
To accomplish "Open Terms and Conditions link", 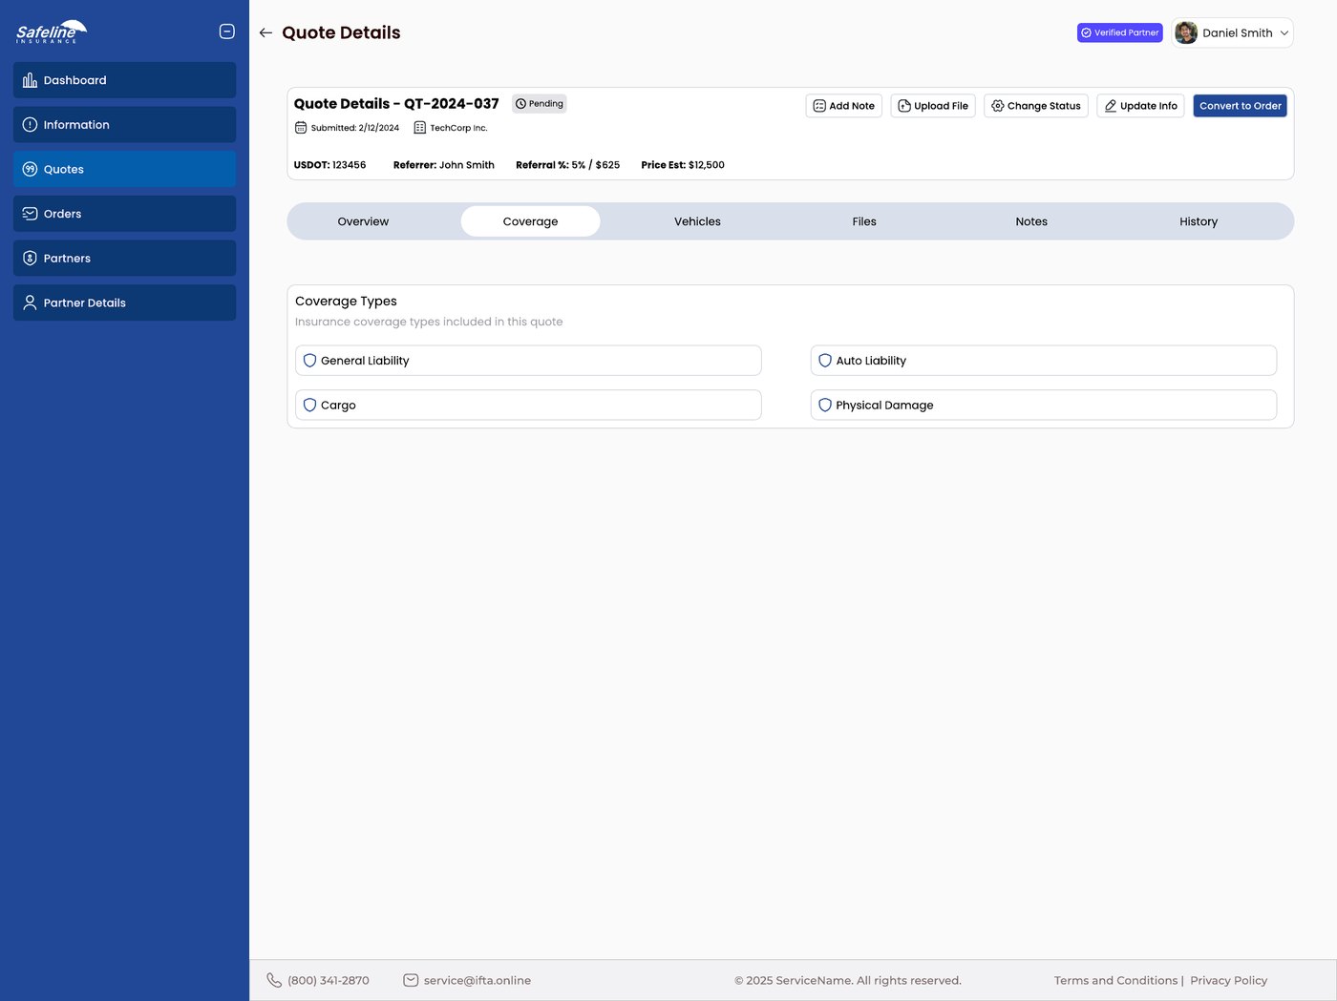I will 1115,980.
